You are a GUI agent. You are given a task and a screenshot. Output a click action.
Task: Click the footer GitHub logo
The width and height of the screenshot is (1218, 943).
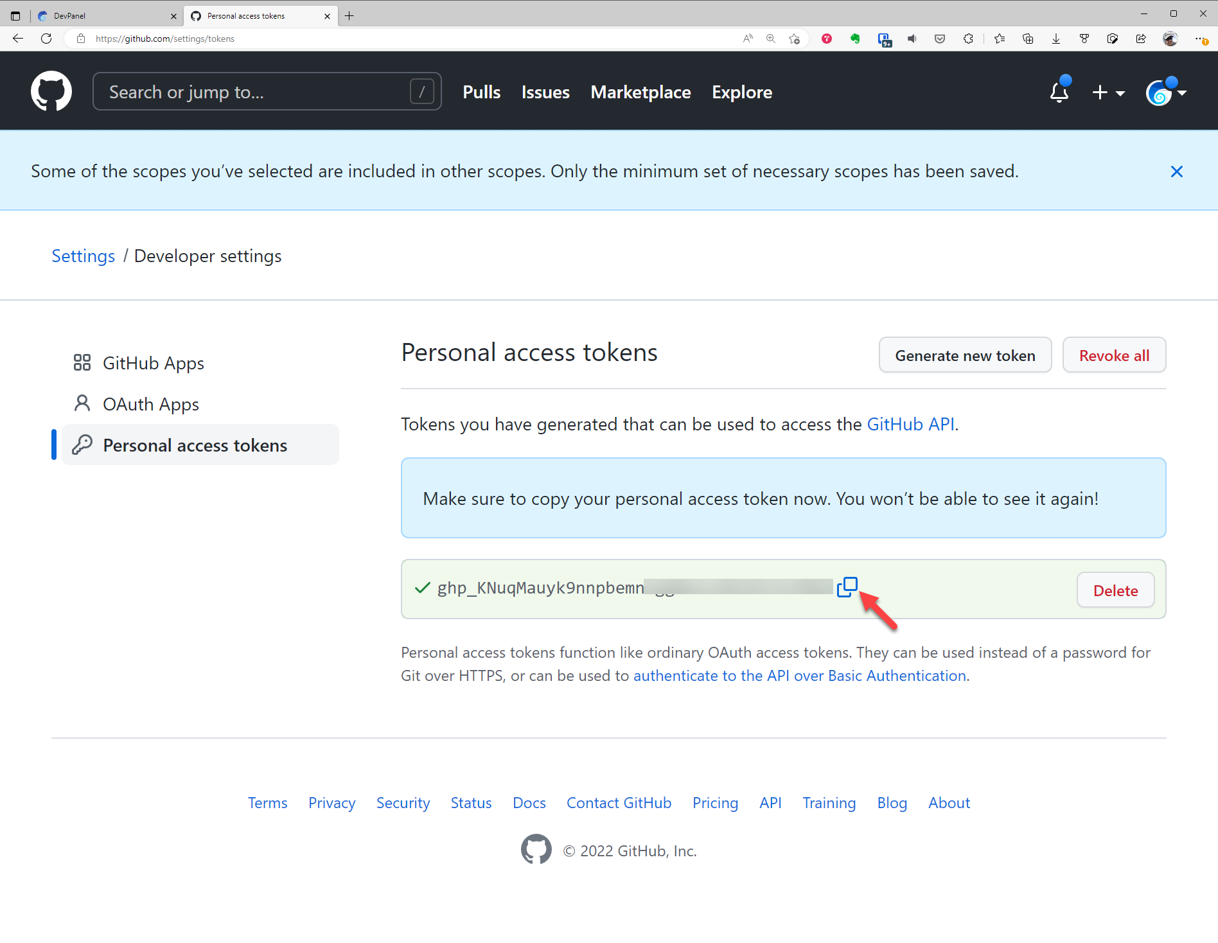tap(536, 850)
